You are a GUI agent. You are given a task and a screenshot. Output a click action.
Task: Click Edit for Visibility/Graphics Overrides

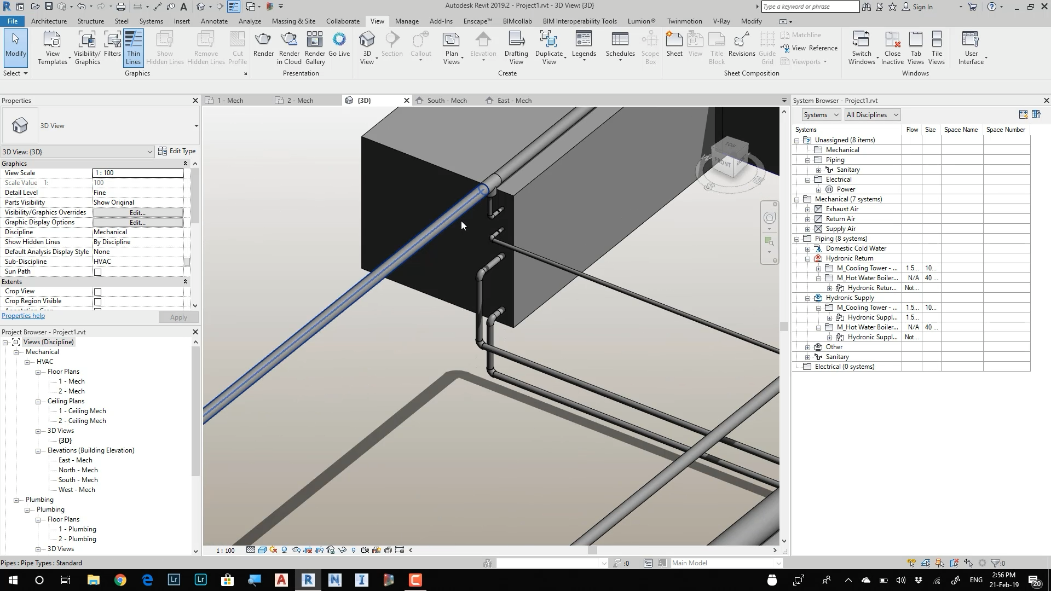[137, 213]
